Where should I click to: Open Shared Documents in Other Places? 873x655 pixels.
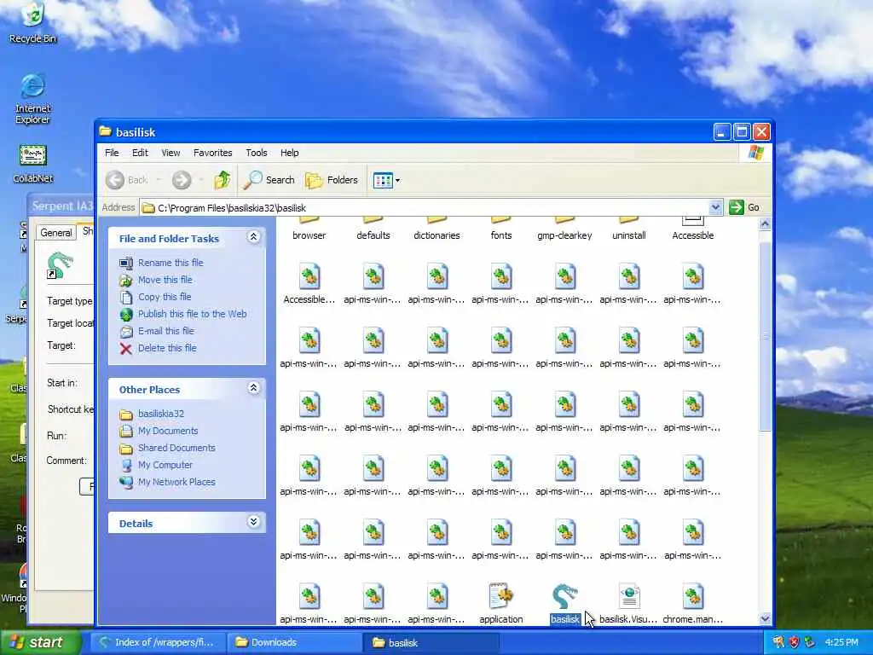click(176, 448)
